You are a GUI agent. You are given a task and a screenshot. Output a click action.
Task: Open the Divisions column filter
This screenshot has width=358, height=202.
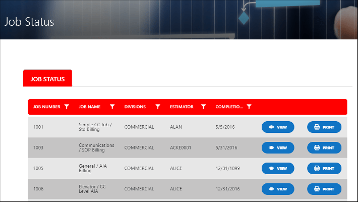pyautogui.click(x=158, y=107)
